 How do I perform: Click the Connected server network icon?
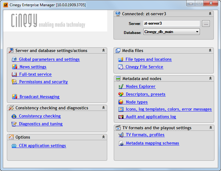[x=118, y=14]
